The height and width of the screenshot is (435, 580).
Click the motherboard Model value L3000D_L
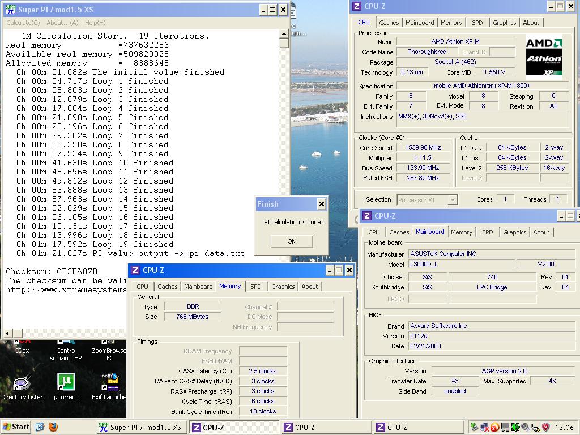coord(462,264)
